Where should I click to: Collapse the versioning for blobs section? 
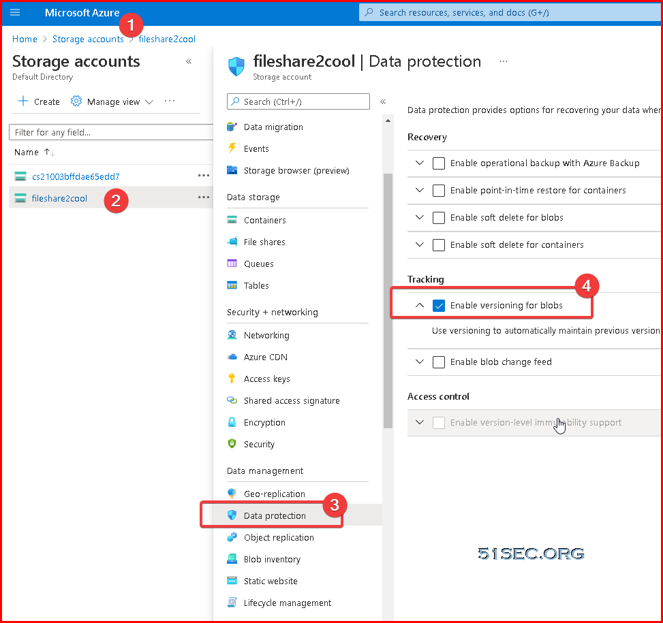[x=420, y=305]
